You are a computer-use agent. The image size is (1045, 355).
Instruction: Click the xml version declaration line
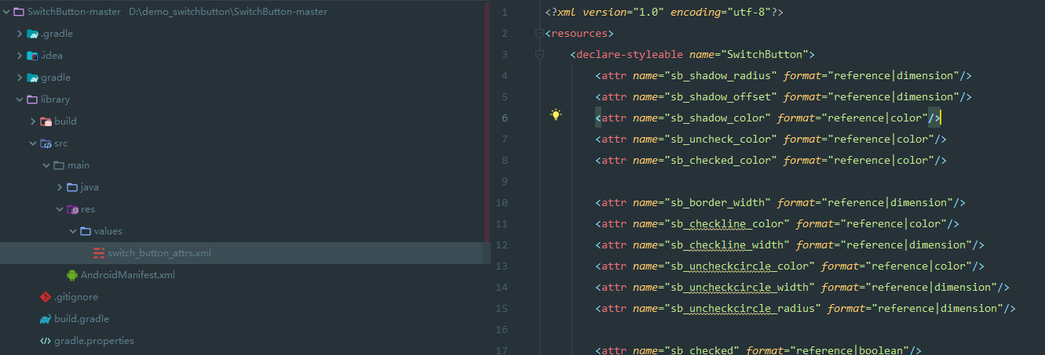(664, 13)
